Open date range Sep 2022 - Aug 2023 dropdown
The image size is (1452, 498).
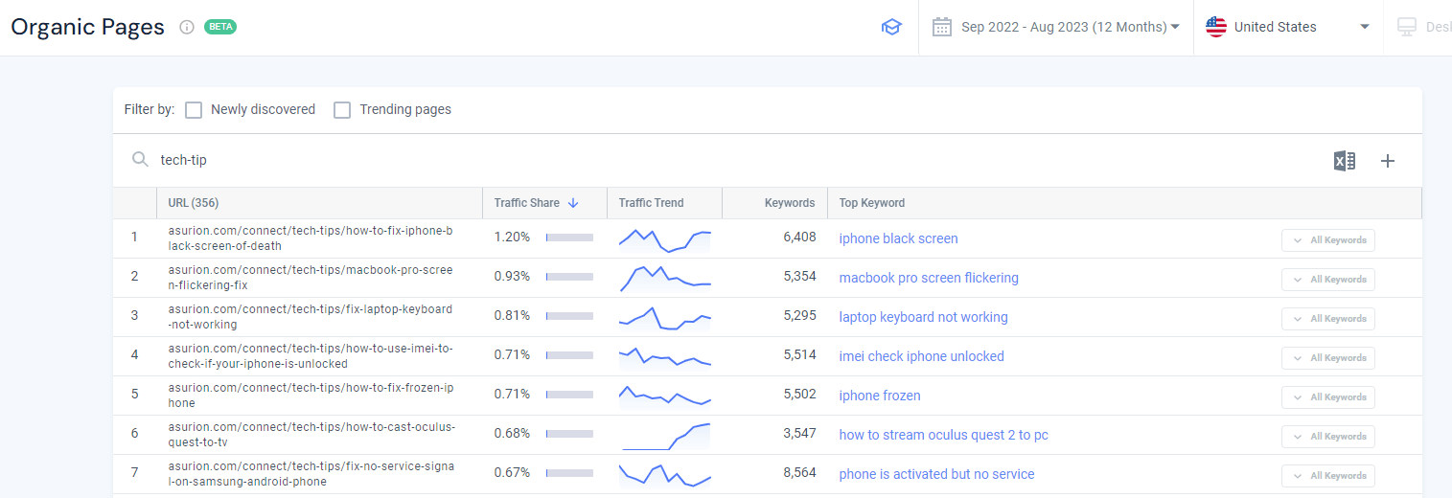click(1056, 27)
